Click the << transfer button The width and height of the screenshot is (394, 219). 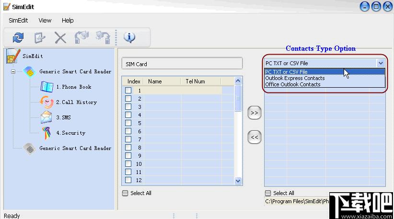[255, 137]
